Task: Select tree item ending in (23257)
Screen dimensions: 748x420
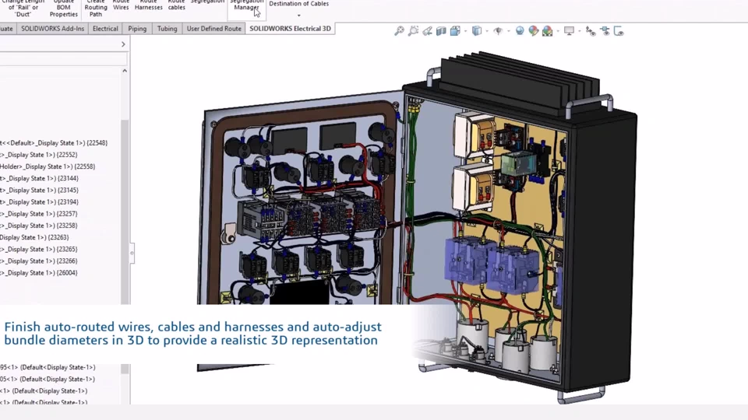Action: [x=39, y=214]
